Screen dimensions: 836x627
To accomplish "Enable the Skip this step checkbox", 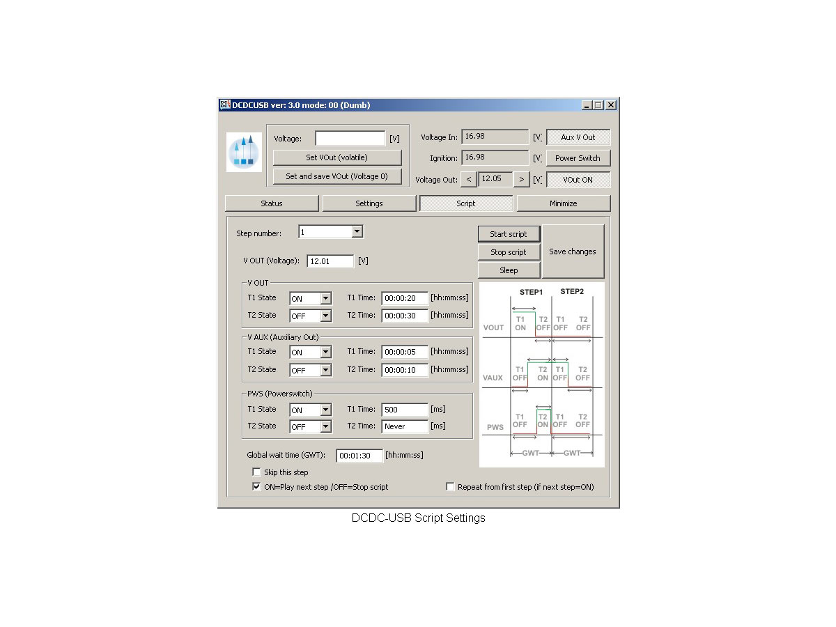I will [256, 472].
